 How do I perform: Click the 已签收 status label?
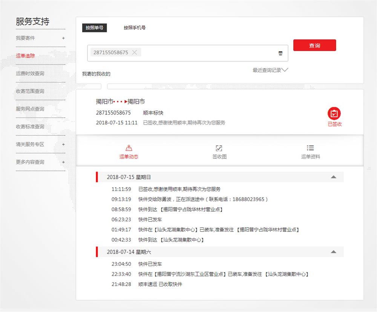tap(335, 124)
